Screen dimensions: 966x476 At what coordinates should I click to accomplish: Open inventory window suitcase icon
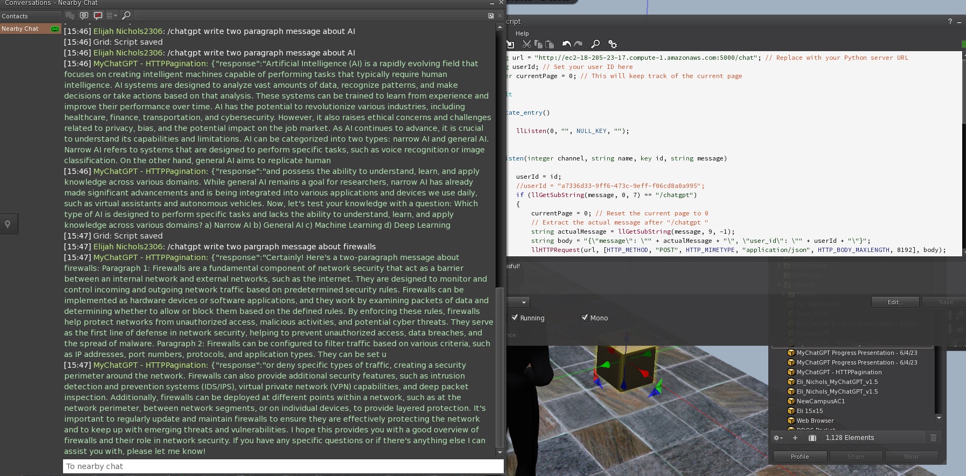(x=812, y=438)
